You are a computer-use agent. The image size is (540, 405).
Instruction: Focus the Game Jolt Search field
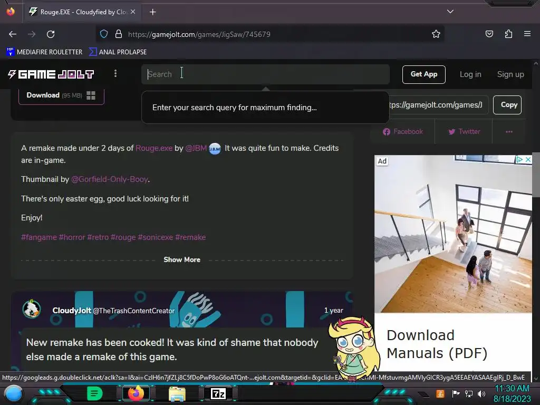pyautogui.click(x=265, y=74)
